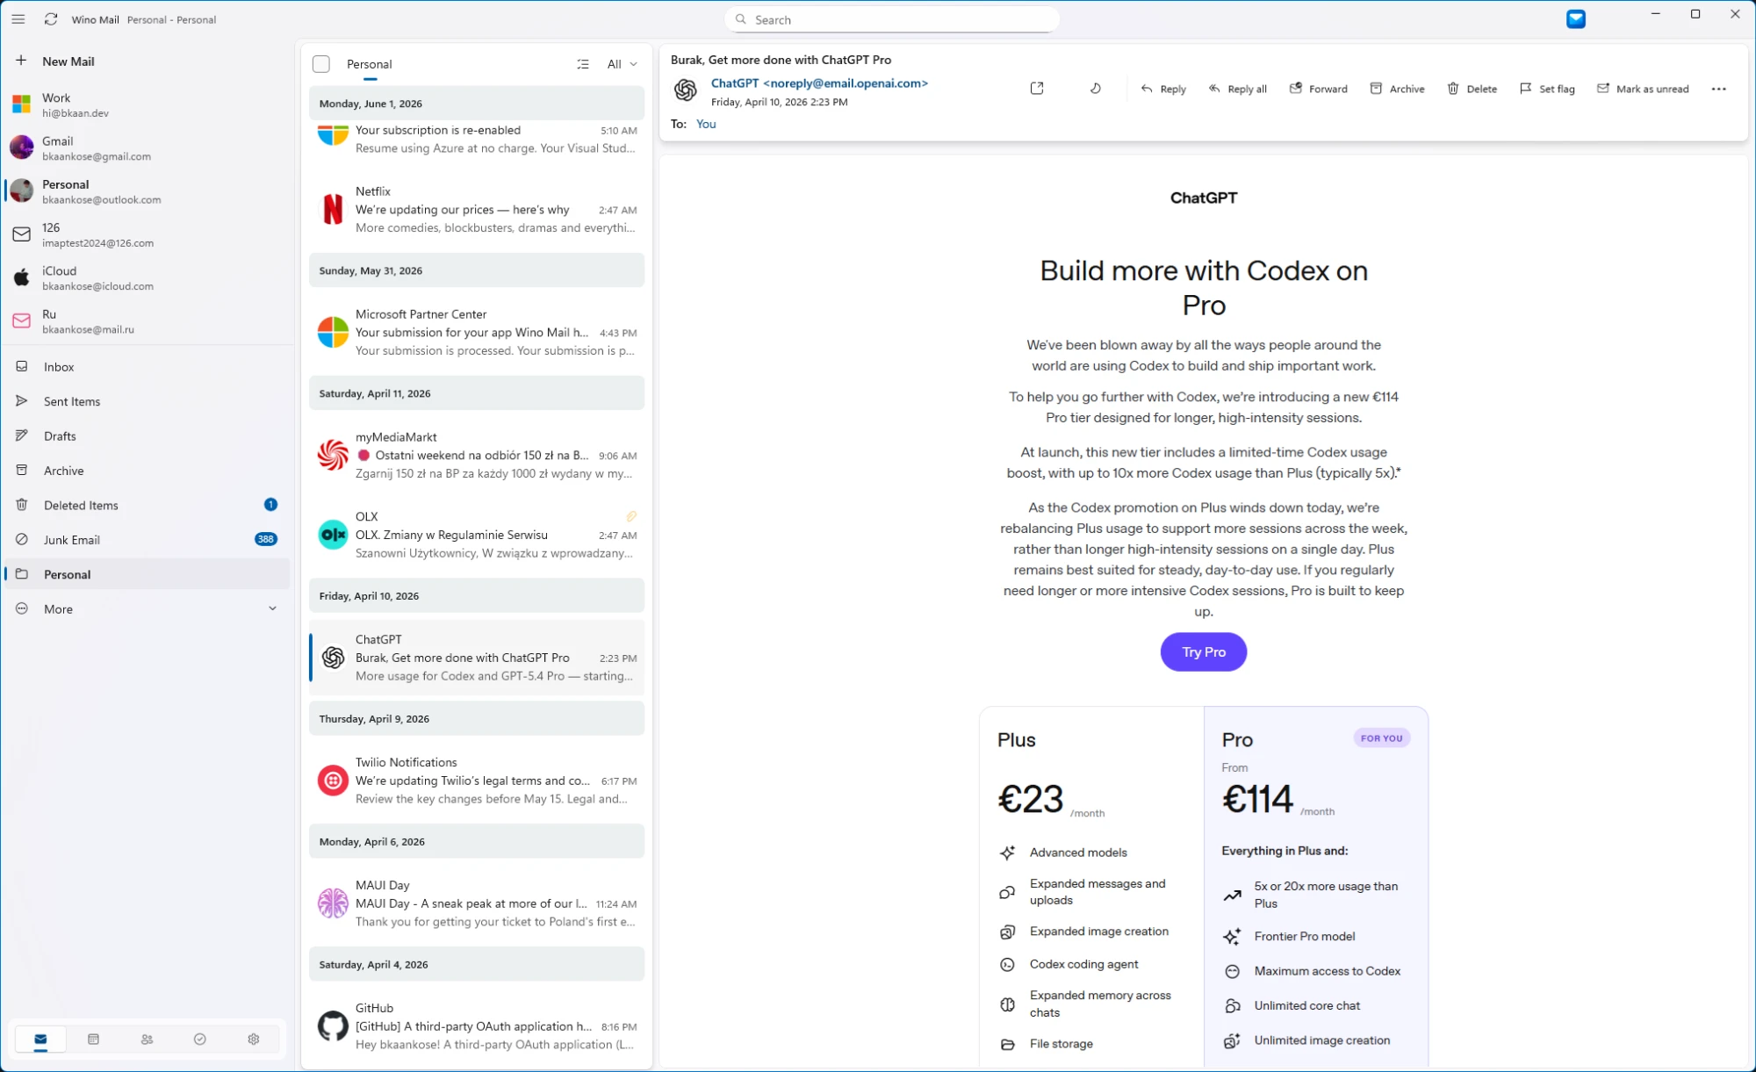Screen dimensions: 1756x1072
Task: Click Reply all in toolbar
Action: [x=1238, y=89]
